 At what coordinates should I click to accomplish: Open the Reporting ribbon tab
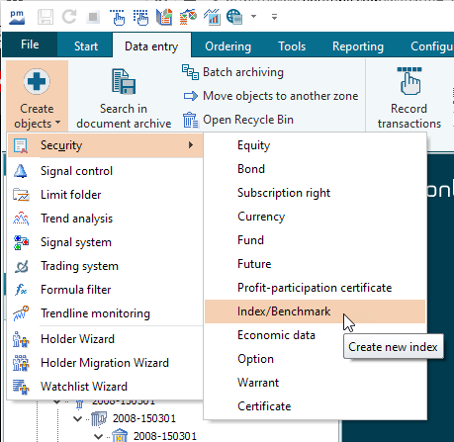click(x=358, y=46)
